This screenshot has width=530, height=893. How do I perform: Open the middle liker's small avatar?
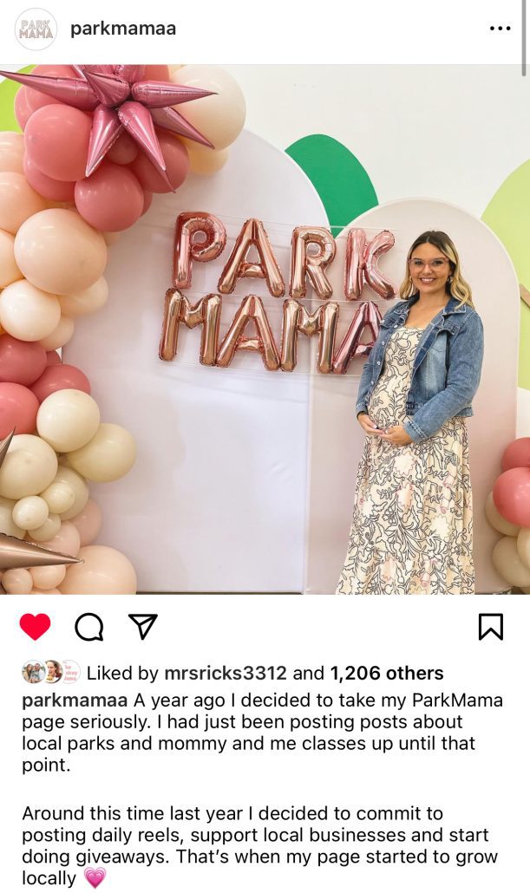tap(52, 673)
